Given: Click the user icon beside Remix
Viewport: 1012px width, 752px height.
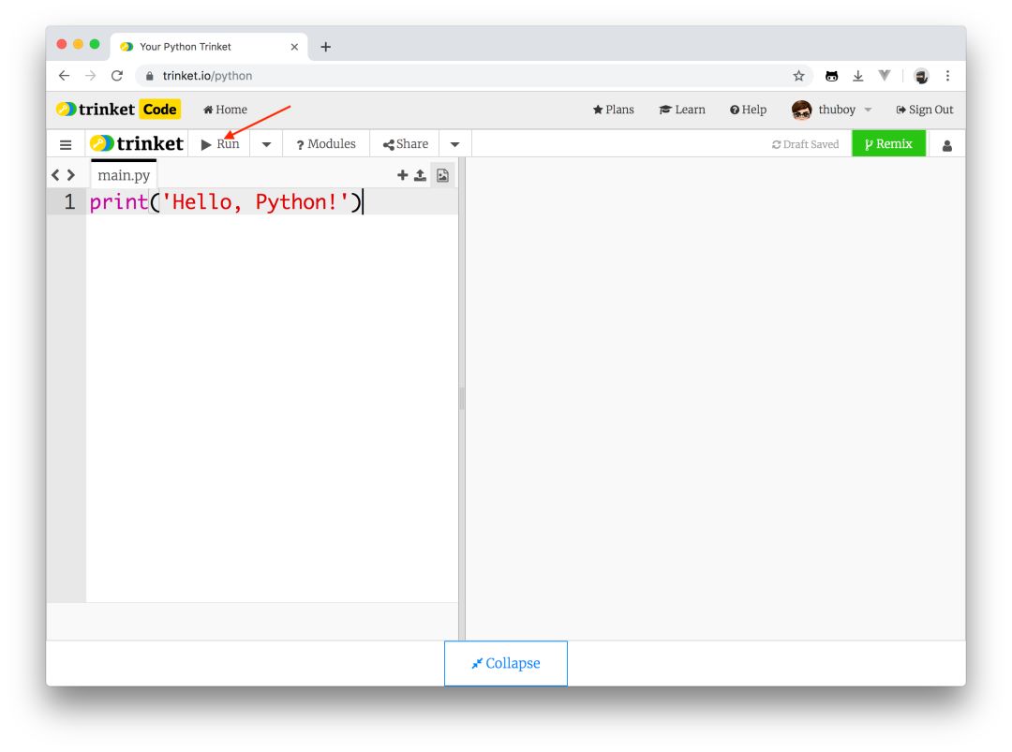Looking at the screenshot, I should pos(946,146).
